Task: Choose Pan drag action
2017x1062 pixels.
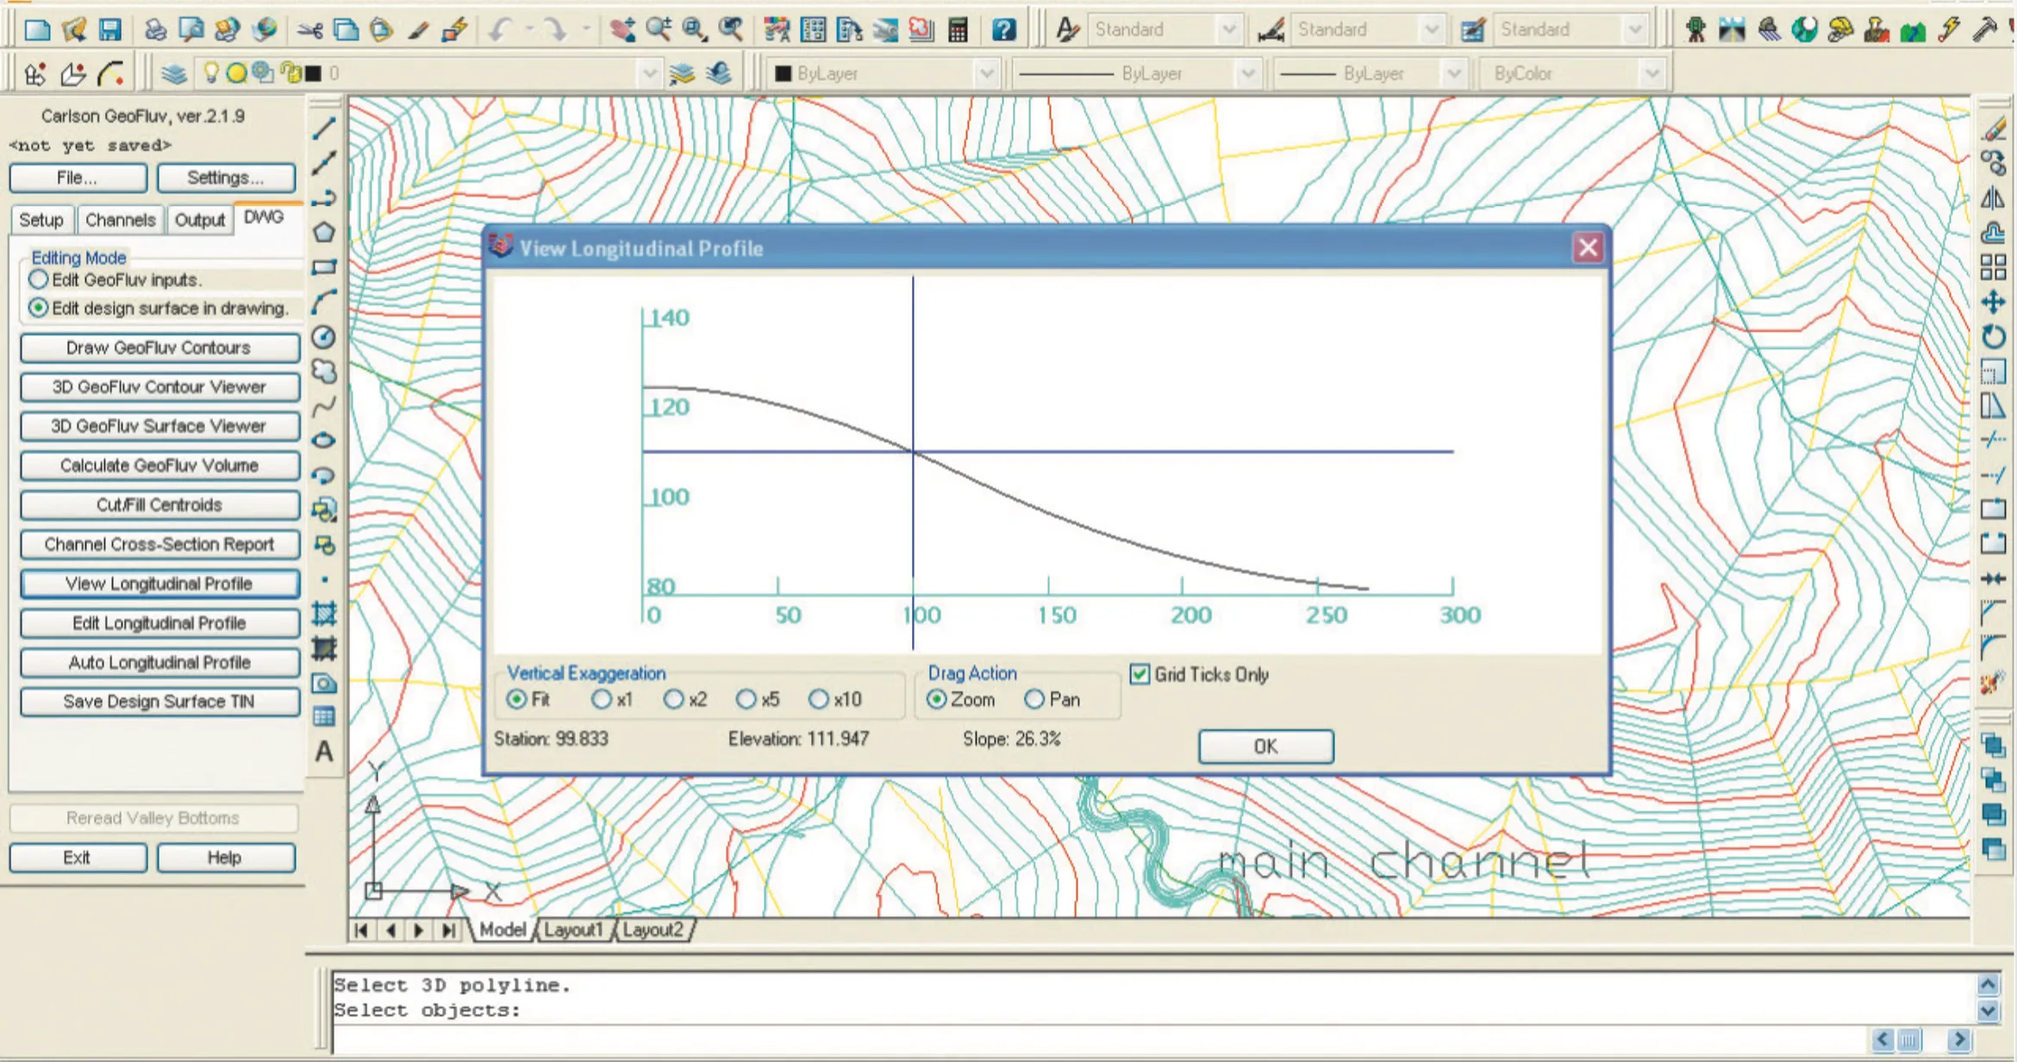Action: (1034, 700)
